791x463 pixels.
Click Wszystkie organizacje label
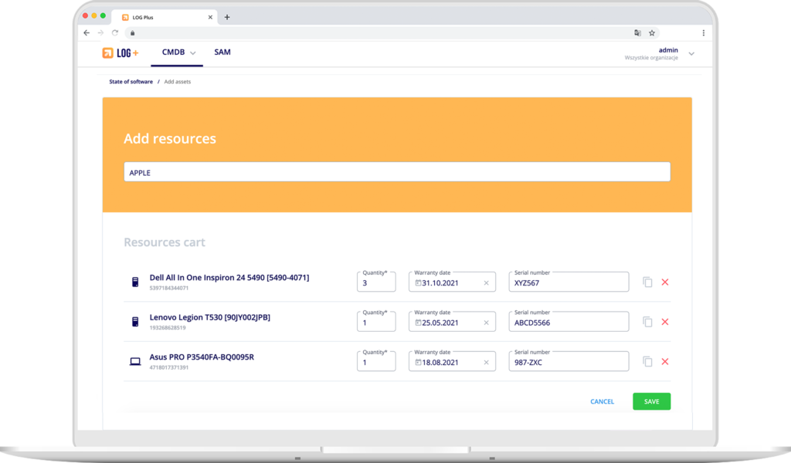click(x=651, y=58)
